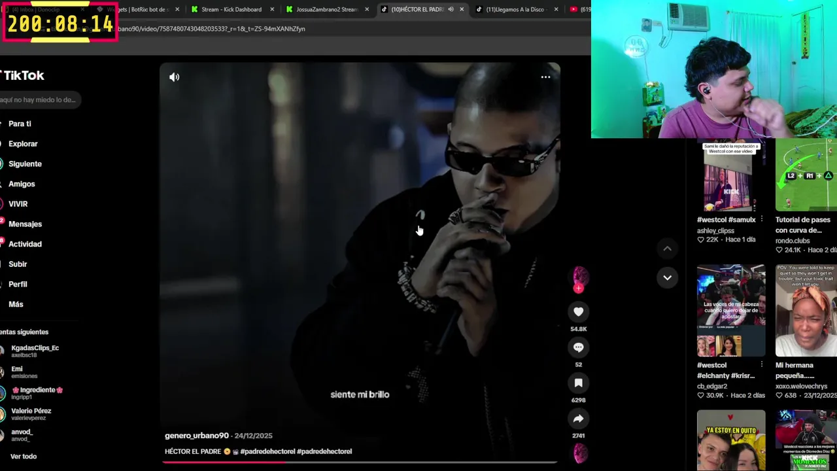Click Ver todo to show all accounts
Image resolution: width=837 pixels, height=471 pixels.
pos(24,457)
